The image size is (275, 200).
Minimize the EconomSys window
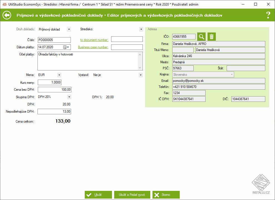tap(243, 4)
